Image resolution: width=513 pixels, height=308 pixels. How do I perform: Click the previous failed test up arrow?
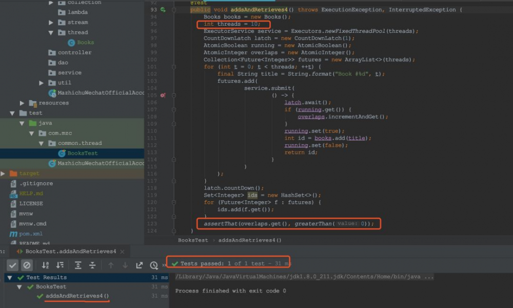point(111,265)
